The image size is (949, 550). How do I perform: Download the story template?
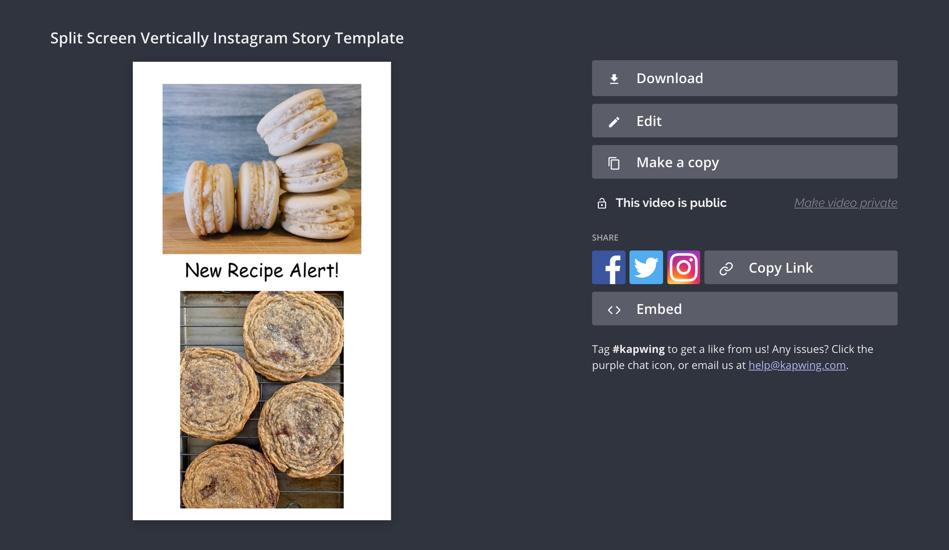point(744,78)
